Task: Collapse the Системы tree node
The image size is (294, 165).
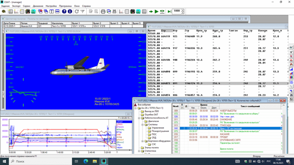Action: pyautogui.click(x=142, y=125)
